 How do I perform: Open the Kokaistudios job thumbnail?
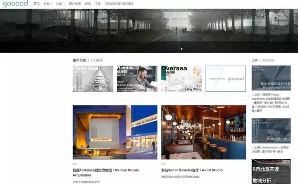(271, 131)
